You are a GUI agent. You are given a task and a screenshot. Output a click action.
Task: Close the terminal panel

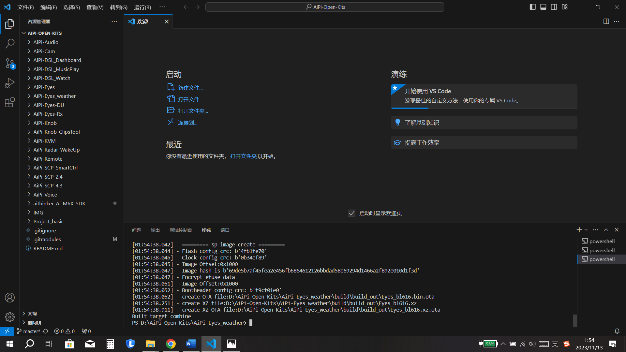[617, 230]
